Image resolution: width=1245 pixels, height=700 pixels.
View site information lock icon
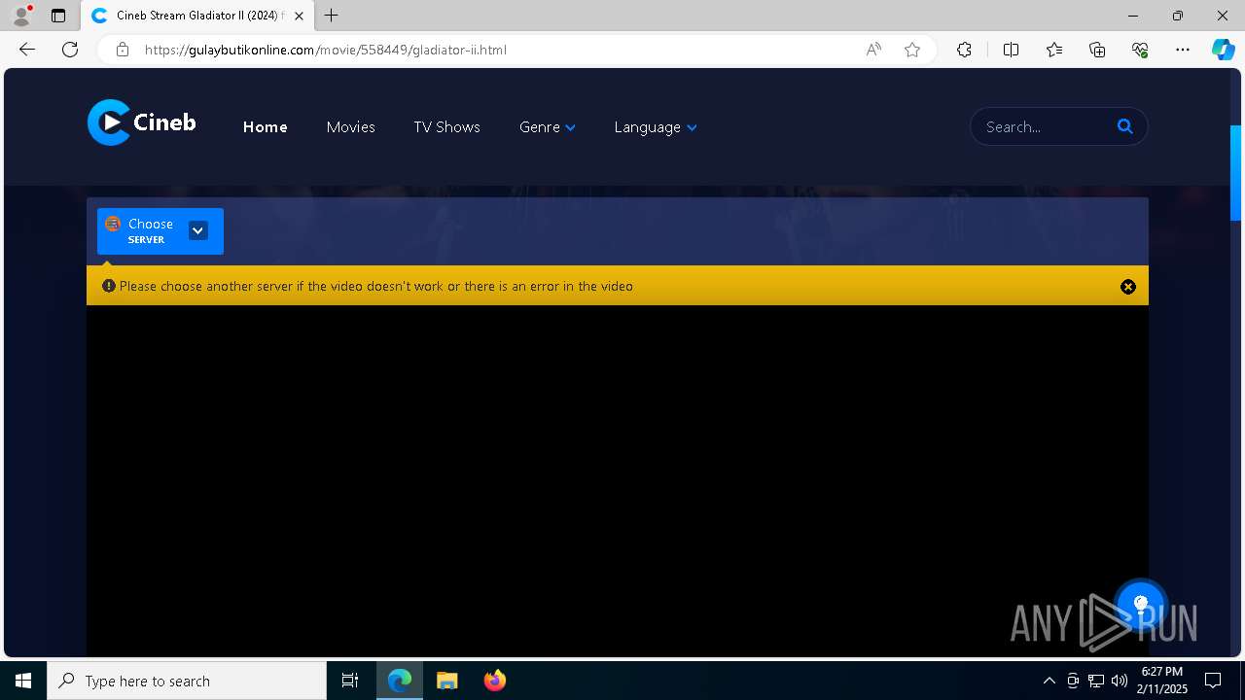[x=123, y=50]
